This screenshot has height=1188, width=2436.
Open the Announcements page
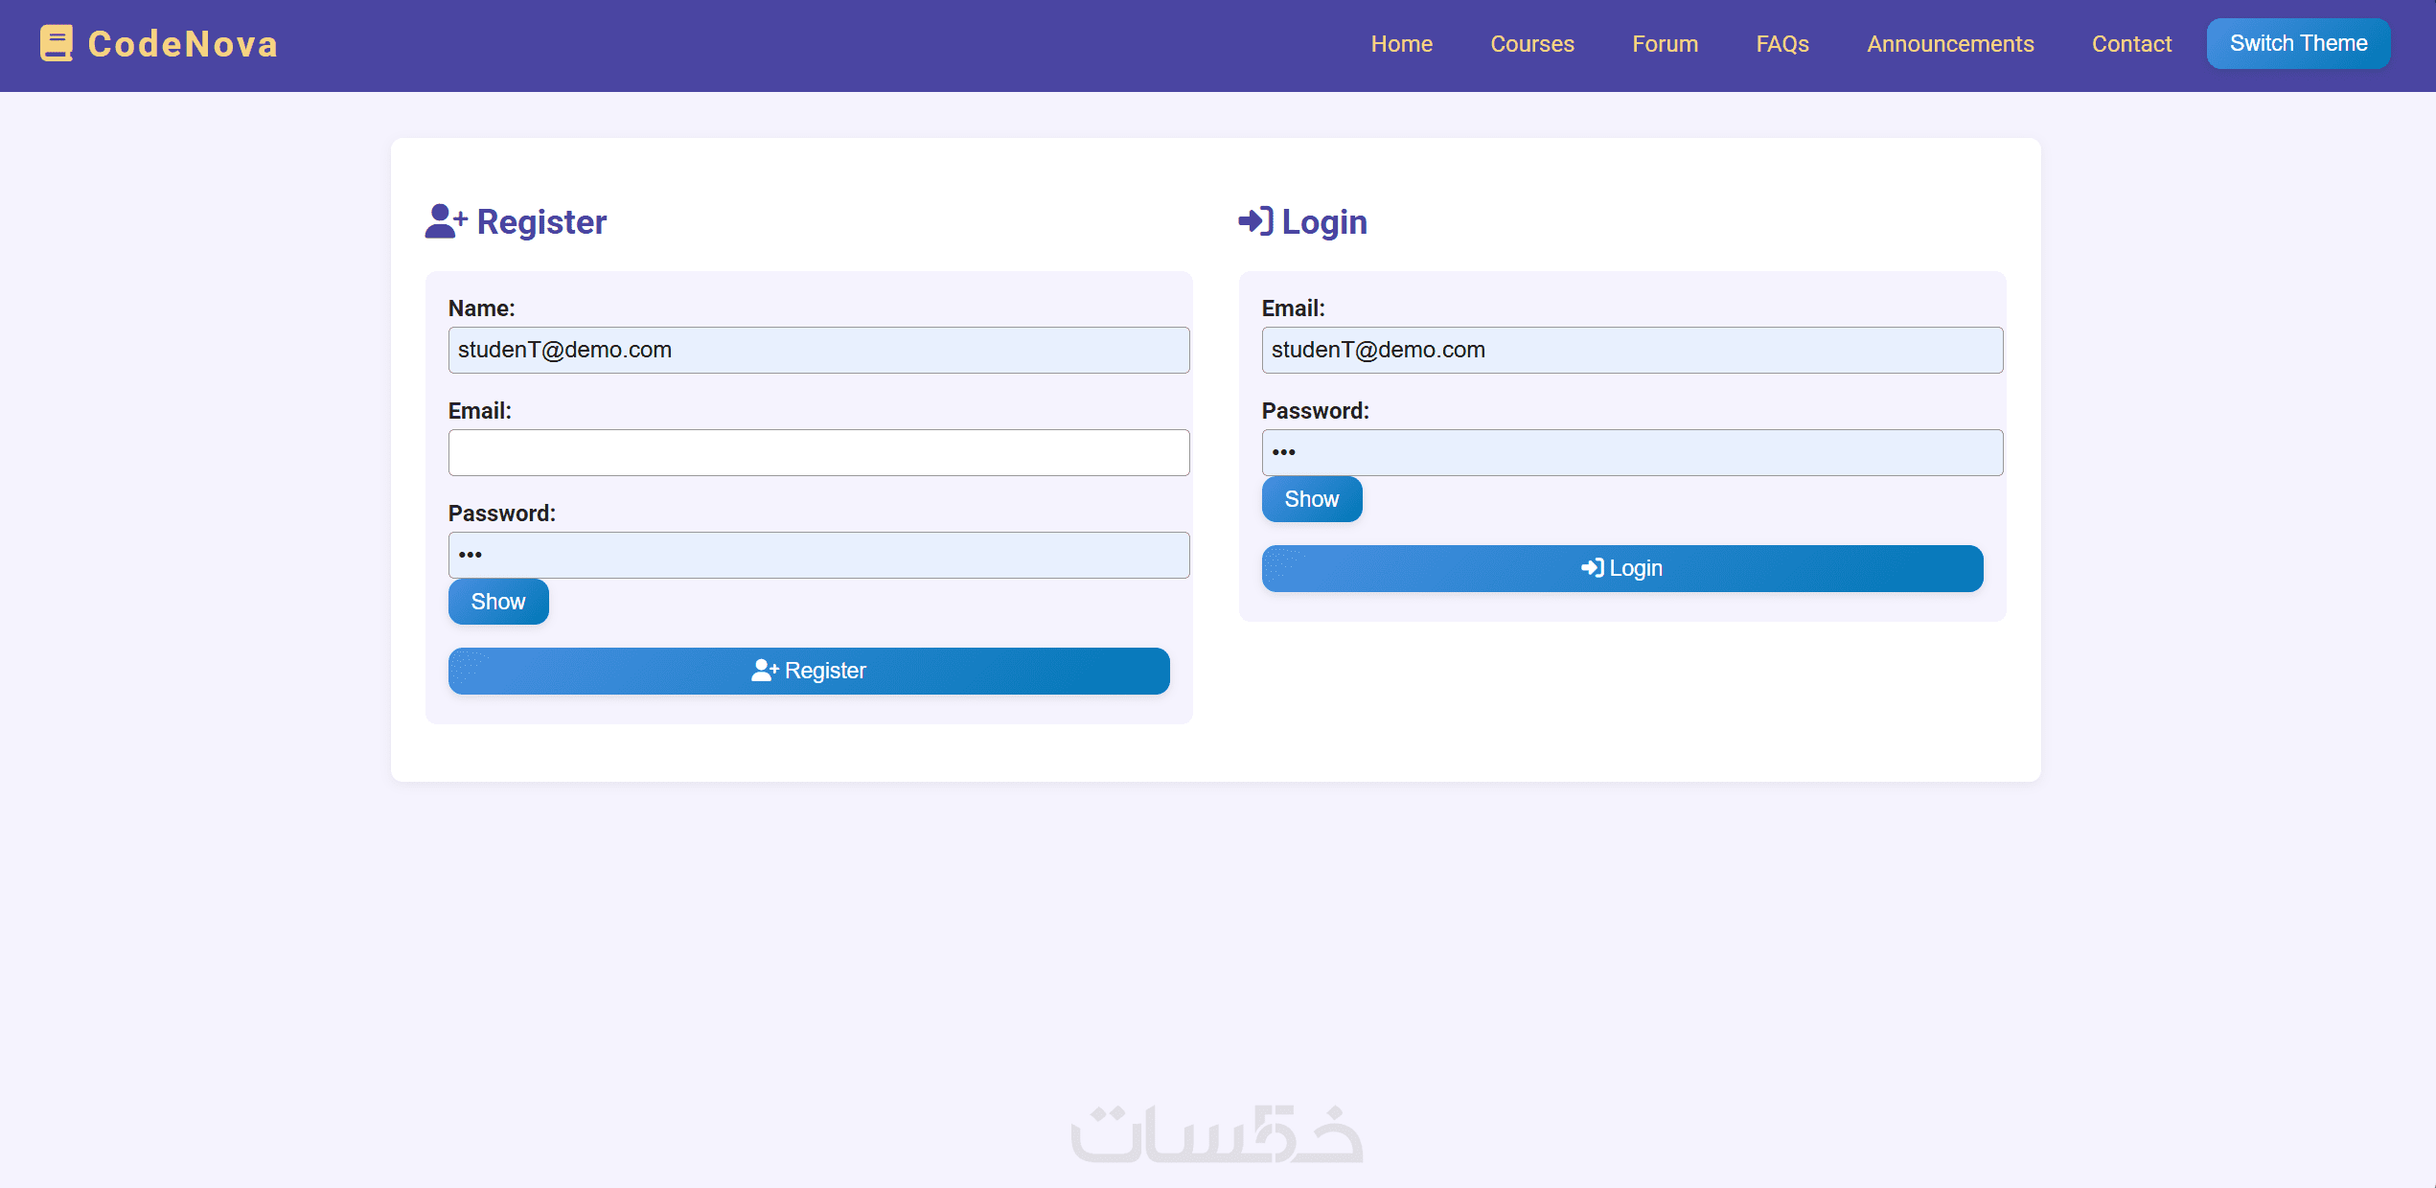(1949, 44)
